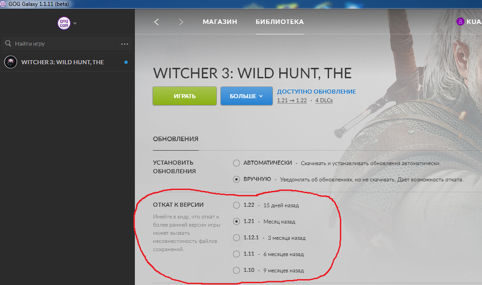Select the ВРУЧНУЮ update radio button

236,179
